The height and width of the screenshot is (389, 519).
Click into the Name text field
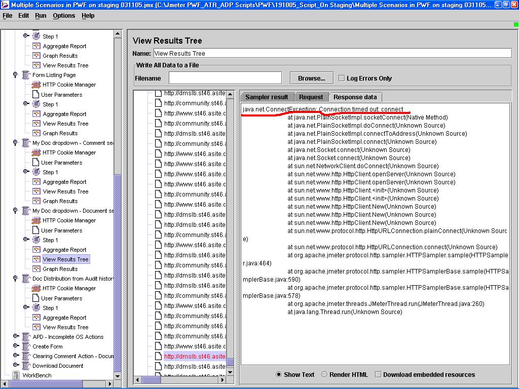point(332,53)
